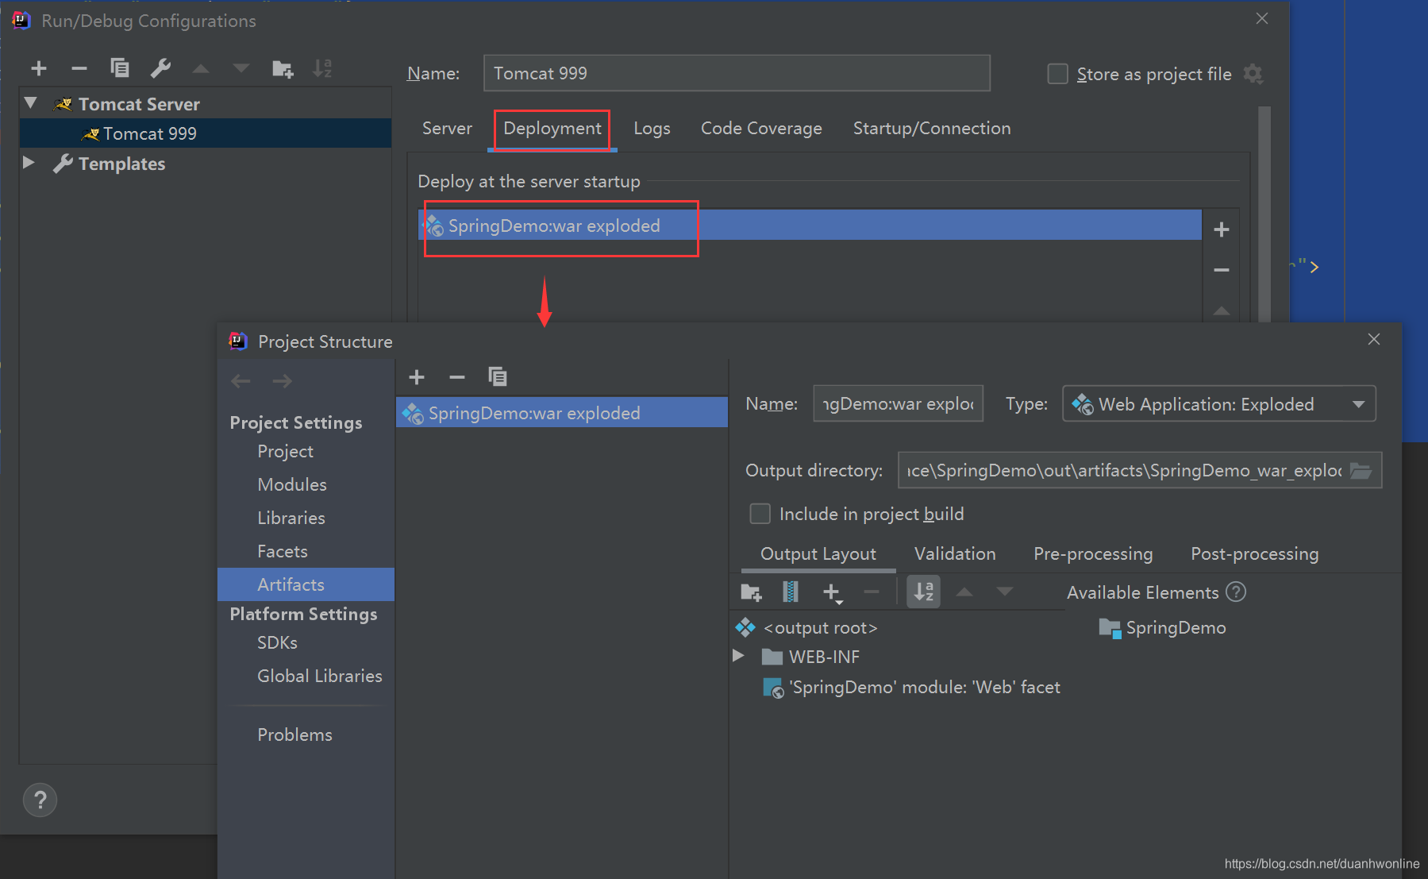This screenshot has height=879, width=1428.
Task: Click the Output directory path field
Action: (1124, 470)
